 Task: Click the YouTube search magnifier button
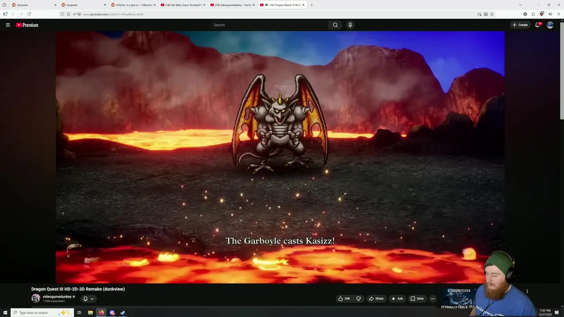[335, 25]
